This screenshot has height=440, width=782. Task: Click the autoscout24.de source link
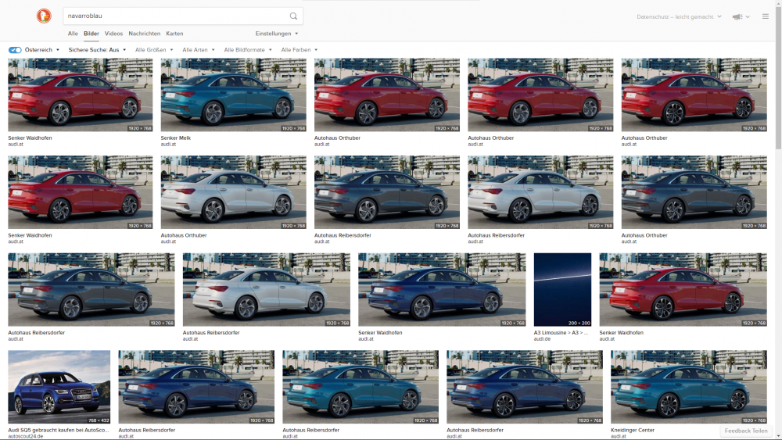tap(26, 436)
